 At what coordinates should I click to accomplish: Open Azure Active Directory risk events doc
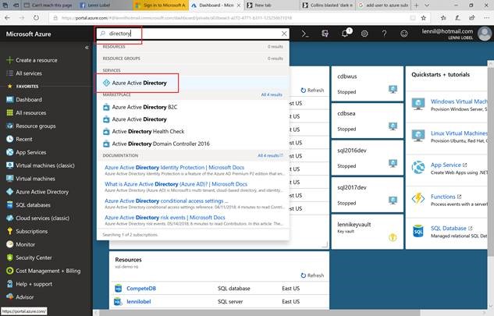tap(165, 218)
